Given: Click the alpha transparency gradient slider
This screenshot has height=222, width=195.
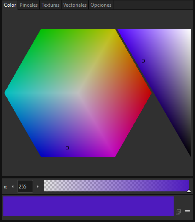Looking at the screenshot, I should (116, 185).
